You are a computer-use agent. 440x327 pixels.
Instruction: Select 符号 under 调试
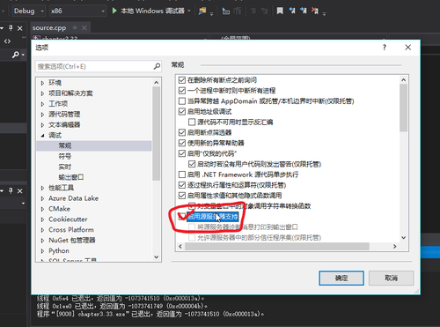click(x=65, y=156)
